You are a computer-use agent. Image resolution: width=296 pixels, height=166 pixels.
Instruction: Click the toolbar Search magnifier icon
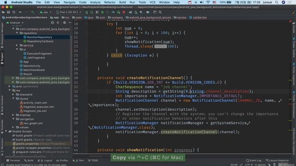(160, 12)
